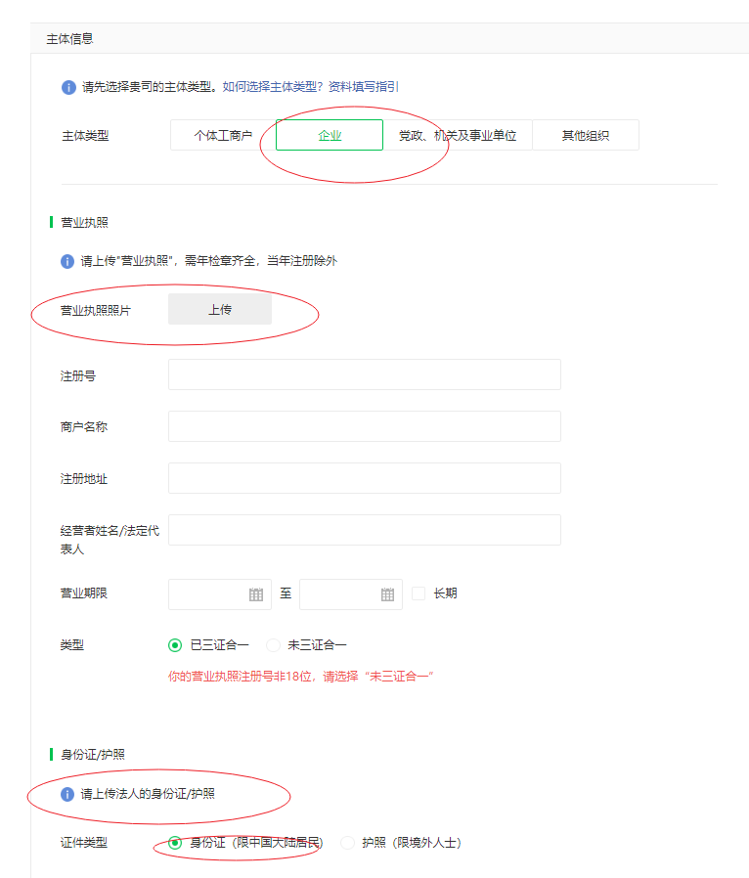Click the info icon beside 请上传"营业执照"
Viewport: 749px width, 878px height.
(x=68, y=261)
